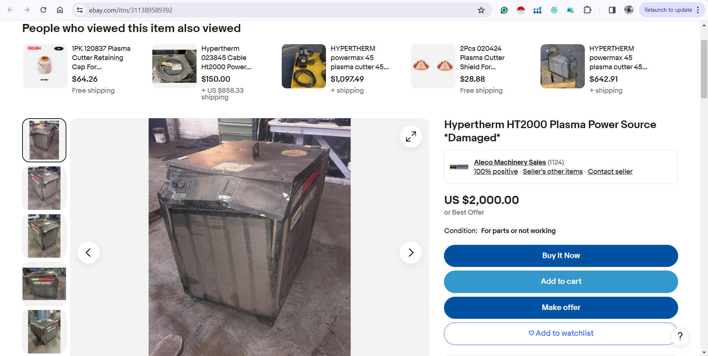Click powermax on pallet product image
Image resolution: width=708 pixels, height=356 pixels.
[x=563, y=66]
